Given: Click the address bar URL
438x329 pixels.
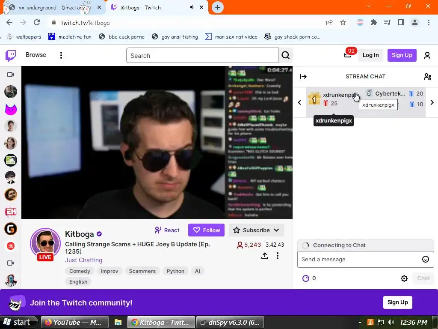Looking at the screenshot, I should point(85,23).
